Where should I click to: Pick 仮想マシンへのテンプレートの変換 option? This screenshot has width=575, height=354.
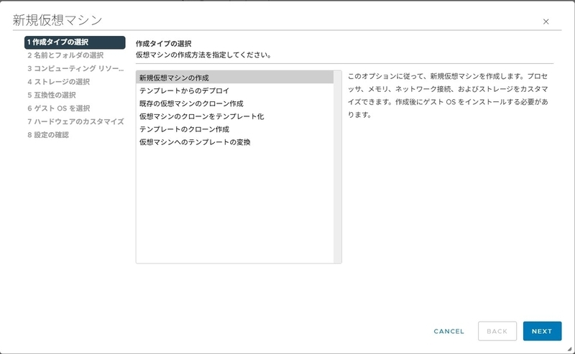tap(235, 142)
